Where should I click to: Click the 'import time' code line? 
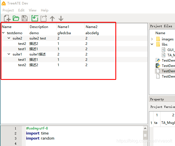(x=37, y=133)
